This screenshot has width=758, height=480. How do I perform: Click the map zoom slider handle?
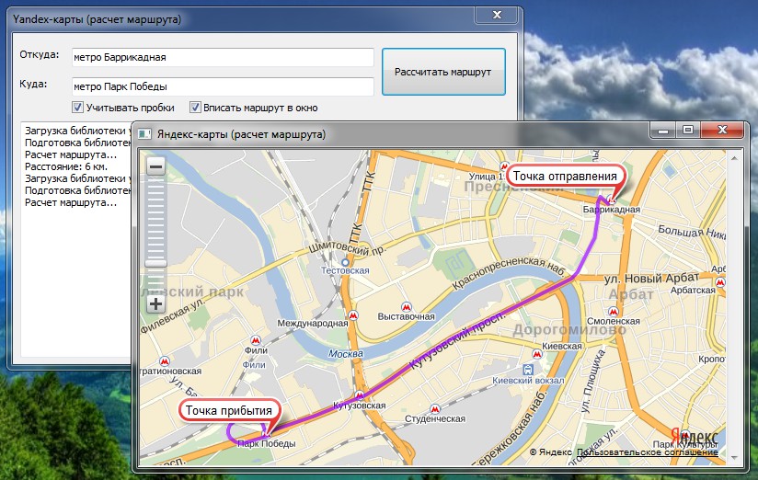click(155, 263)
